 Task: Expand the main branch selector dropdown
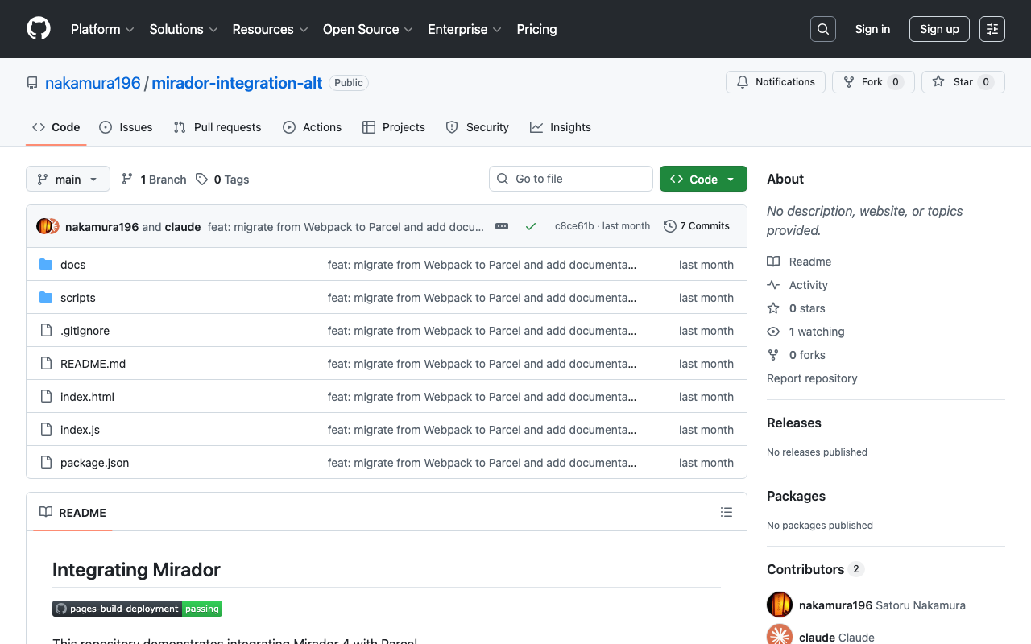pyautogui.click(x=68, y=179)
